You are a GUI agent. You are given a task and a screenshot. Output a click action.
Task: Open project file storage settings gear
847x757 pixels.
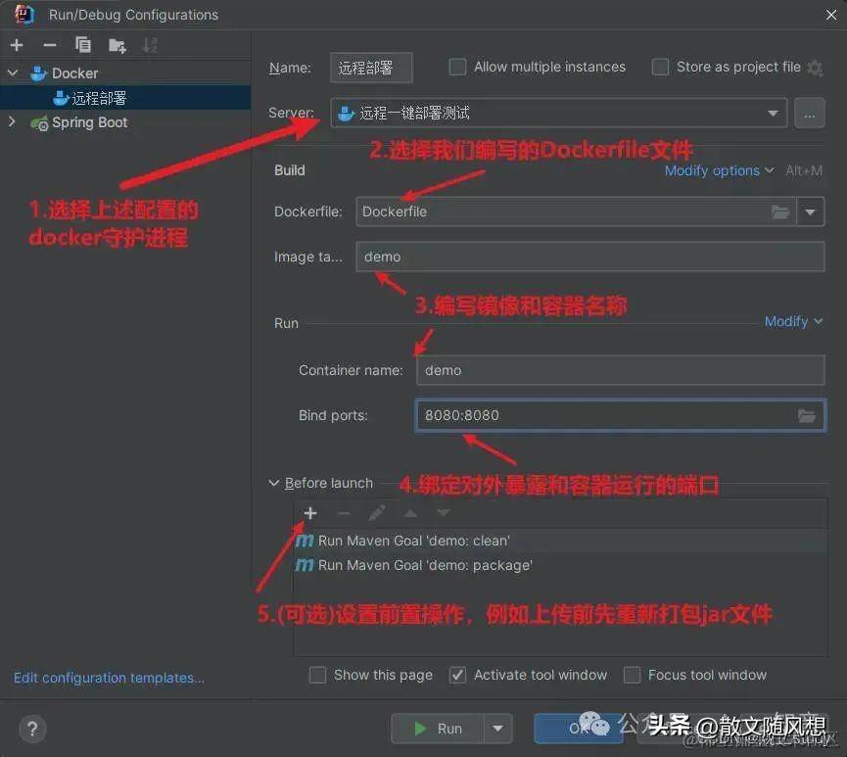tap(815, 68)
